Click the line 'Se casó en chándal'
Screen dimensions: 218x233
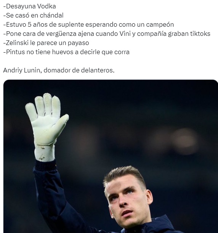click(x=33, y=16)
